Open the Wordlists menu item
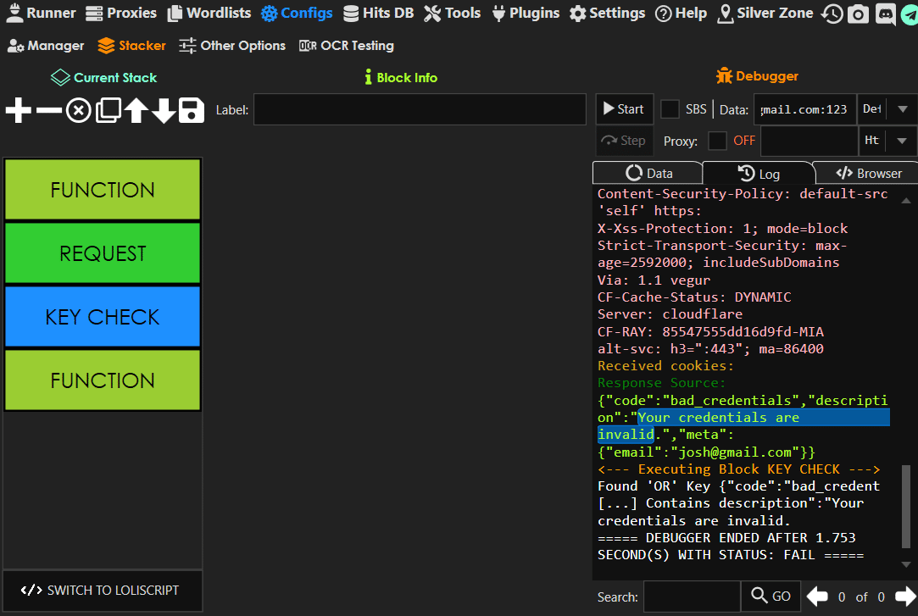Screen dimensions: 918x616 (x=209, y=13)
